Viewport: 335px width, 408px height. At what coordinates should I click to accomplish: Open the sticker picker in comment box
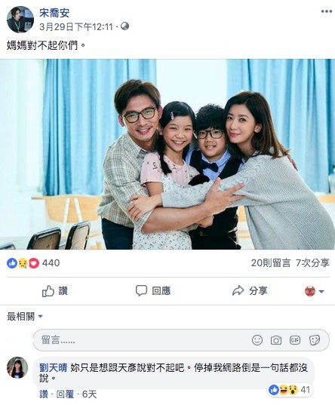[x=314, y=340]
